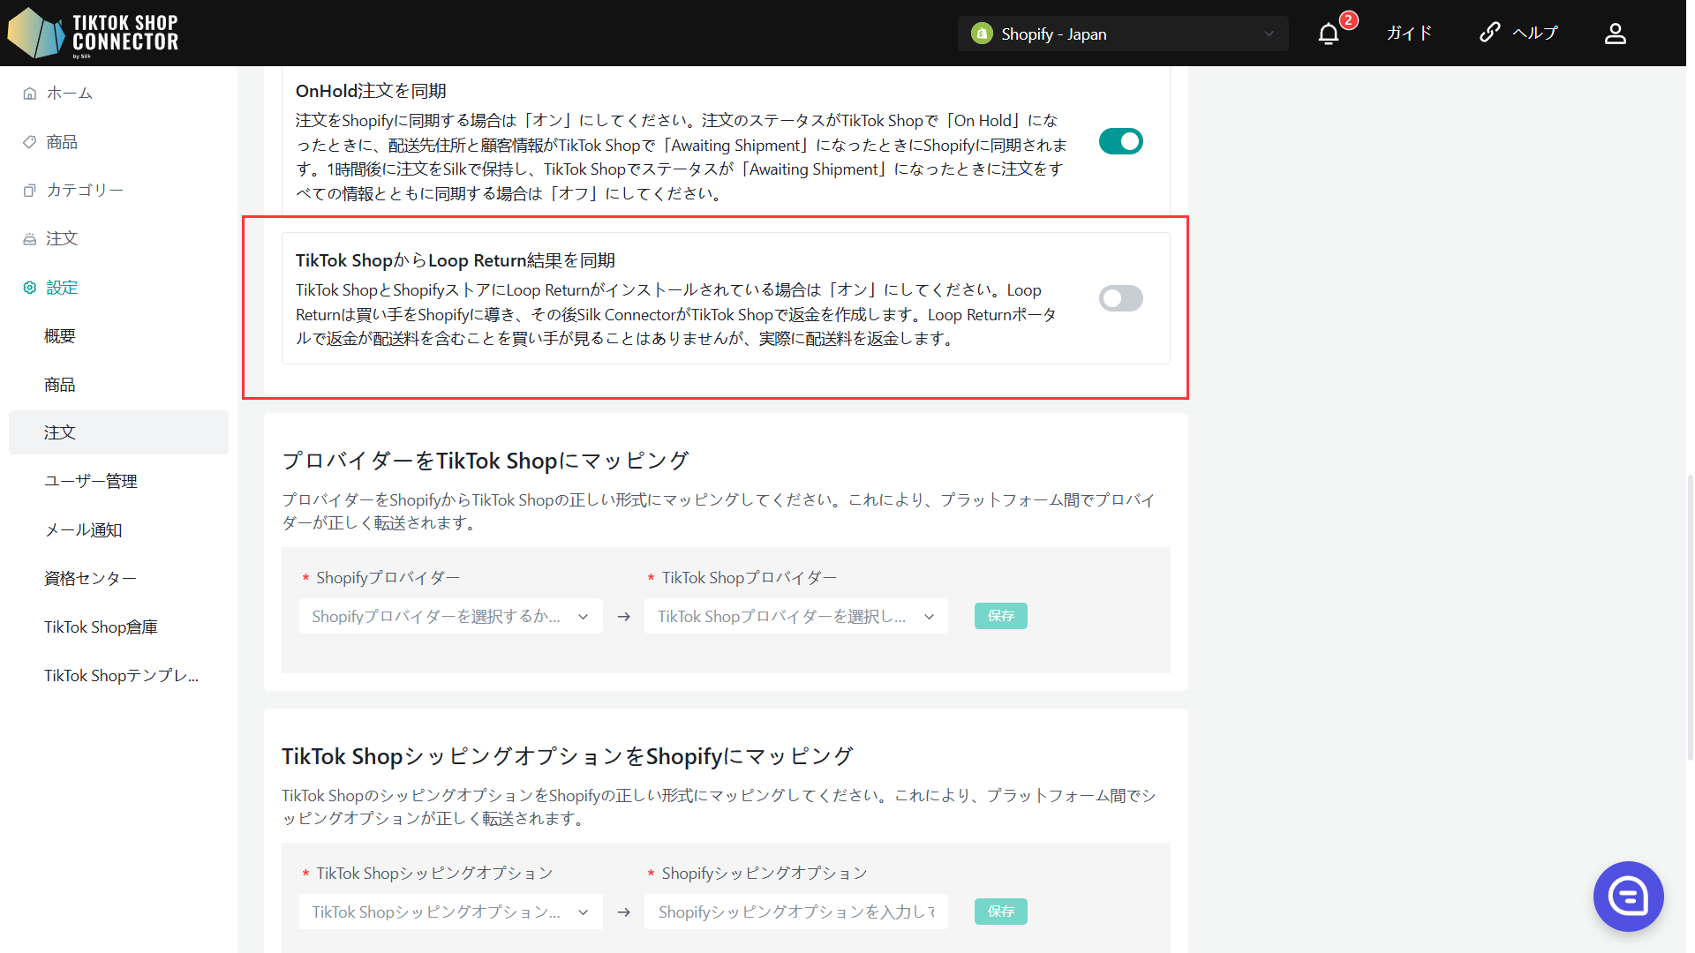
Task: Open the TikTok Shopシッピングオプション dropdown
Action: 451,912
